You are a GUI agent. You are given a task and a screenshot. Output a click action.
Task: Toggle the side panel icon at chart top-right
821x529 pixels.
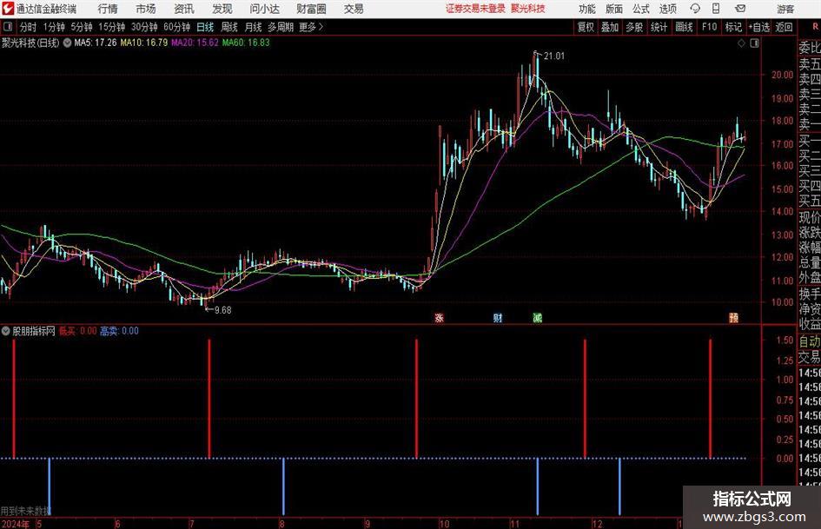click(754, 43)
